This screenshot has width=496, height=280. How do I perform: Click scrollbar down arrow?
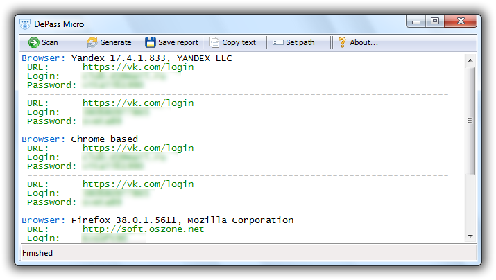point(470,236)
